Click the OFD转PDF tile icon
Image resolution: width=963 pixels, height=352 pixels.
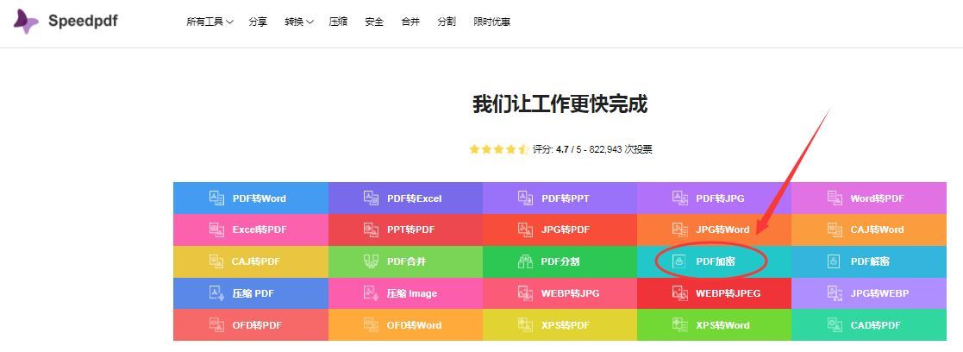[x=217, y=324]
